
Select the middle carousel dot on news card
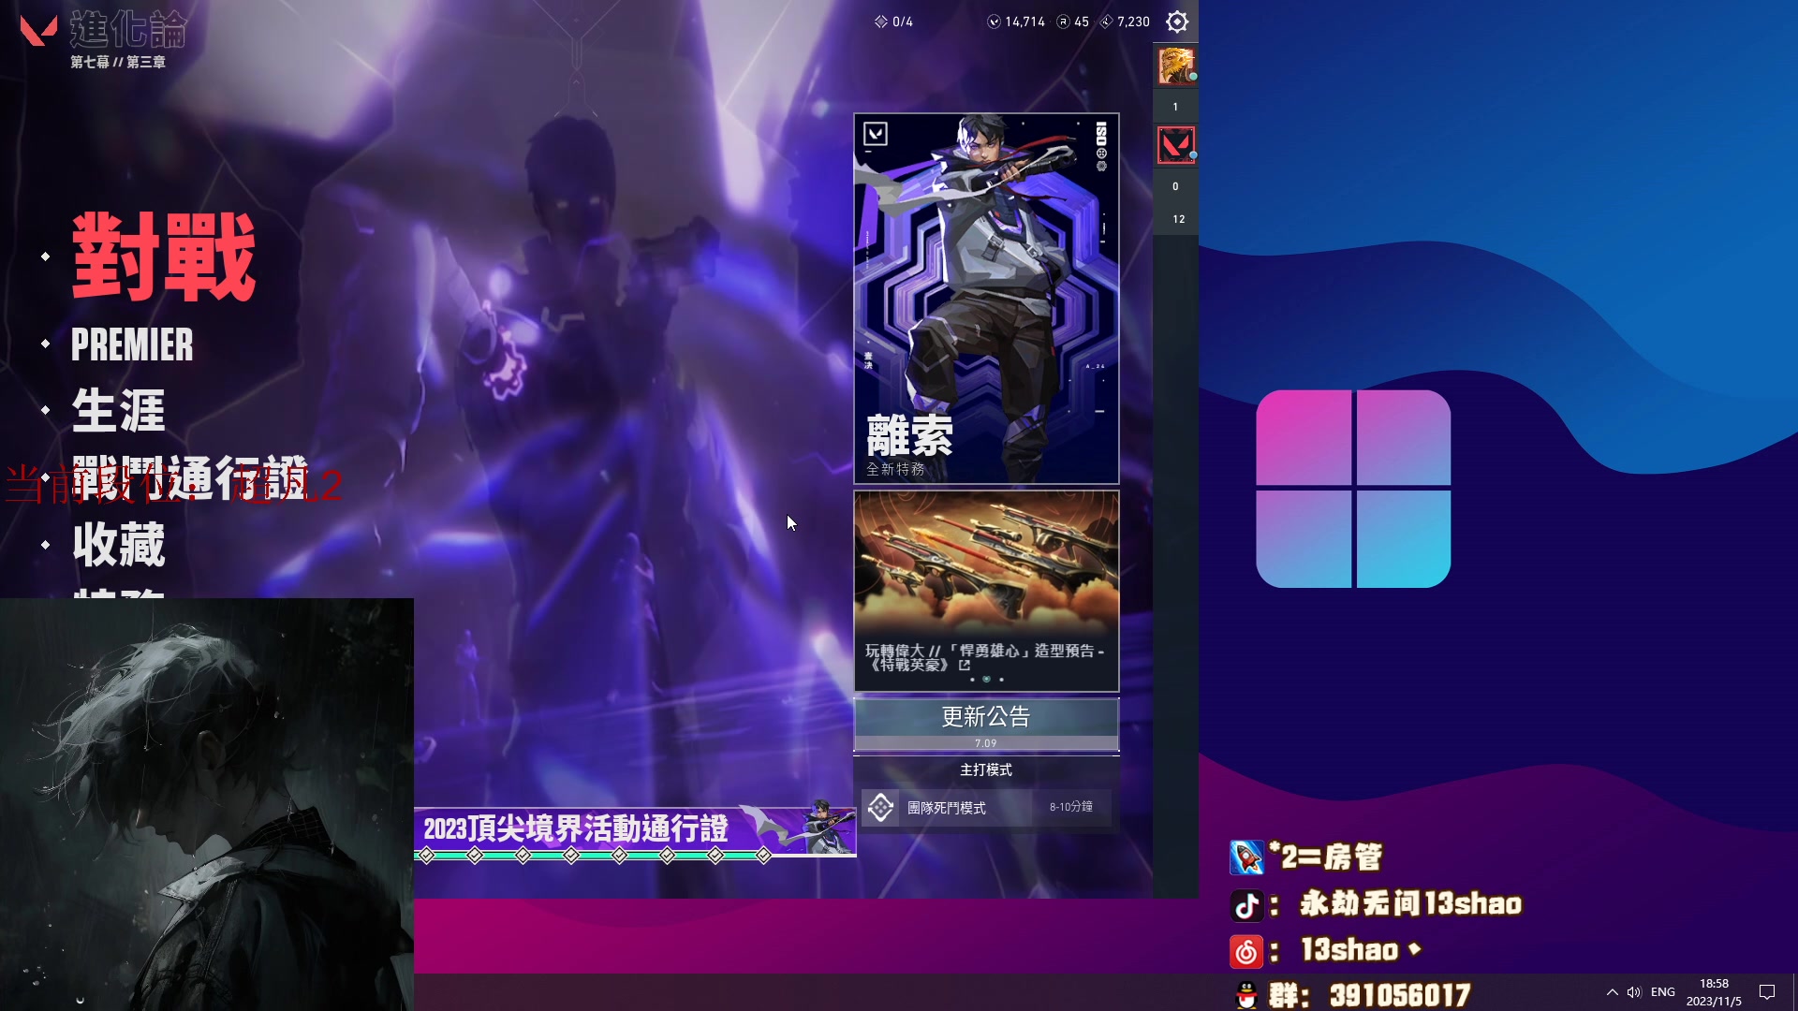click(x=986, y=680)
